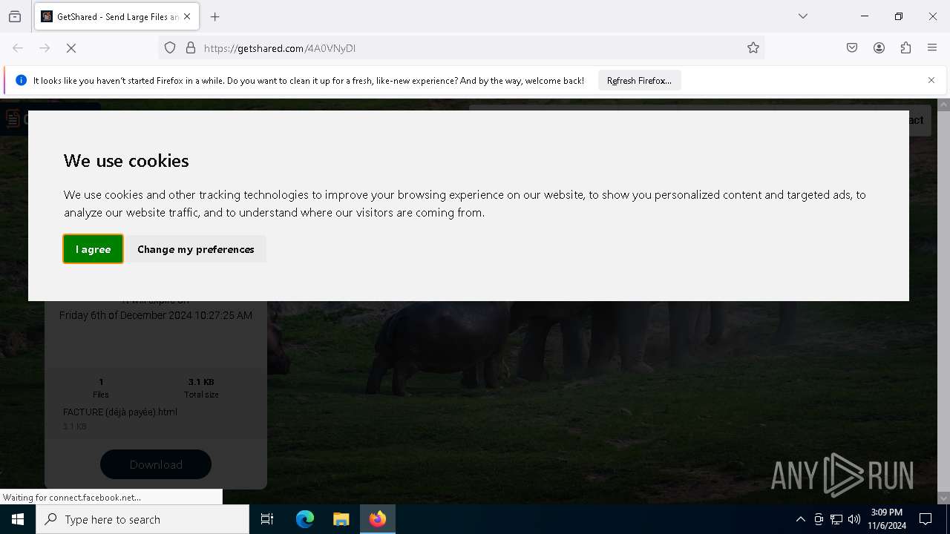Select the GetShared - Send Large Files tab
The height and width of the screenshot is (534, 950).
pos(117,16)
